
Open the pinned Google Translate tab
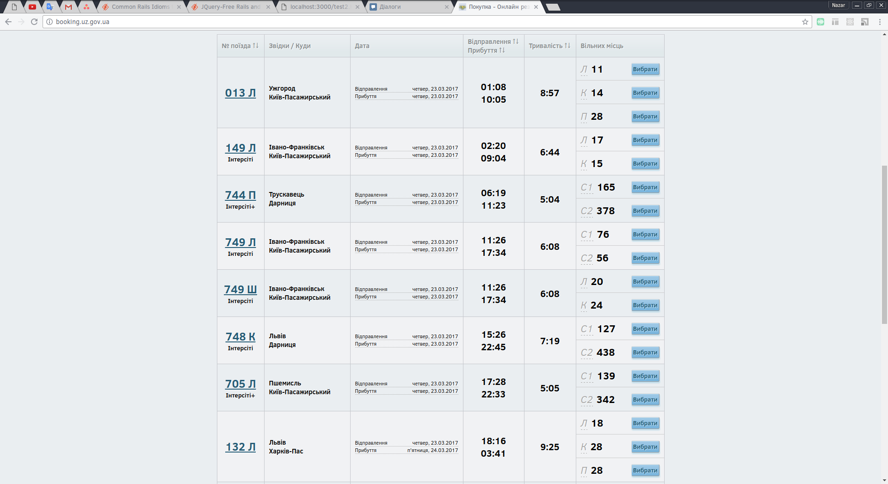pos(50,7)
